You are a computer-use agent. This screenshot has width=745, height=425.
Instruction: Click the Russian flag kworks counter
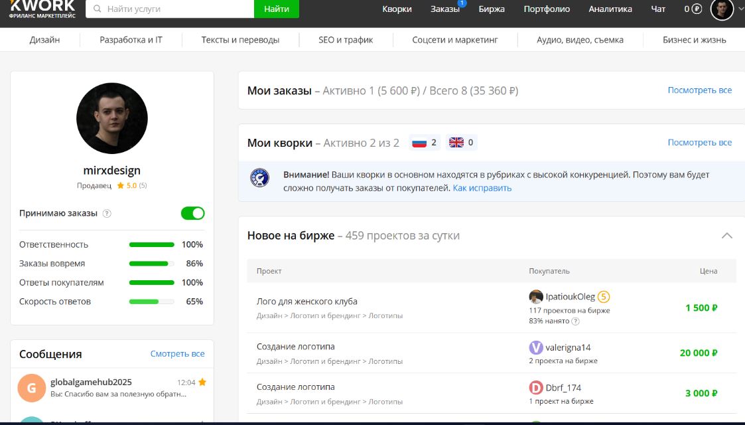click(425, 143)
